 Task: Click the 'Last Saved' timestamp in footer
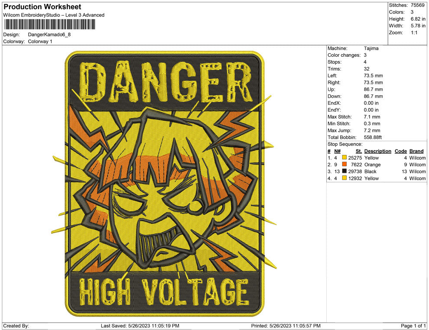tap(140, 326)
